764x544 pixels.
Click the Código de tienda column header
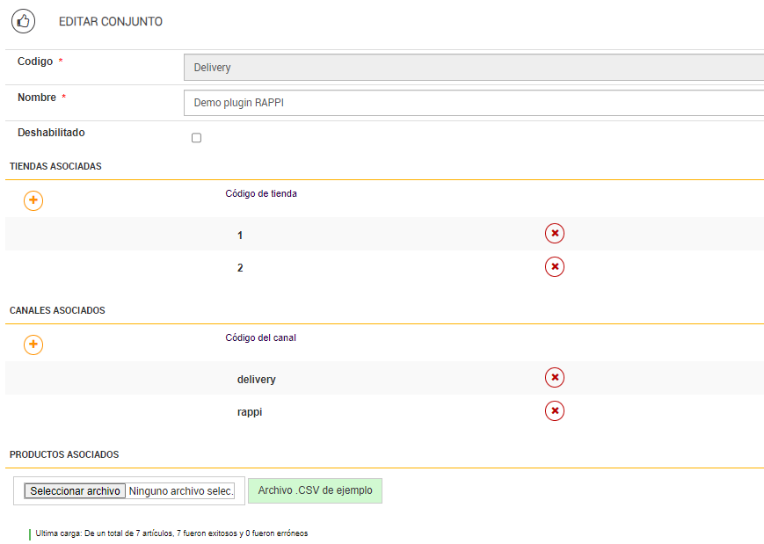(x=261, y=193)
